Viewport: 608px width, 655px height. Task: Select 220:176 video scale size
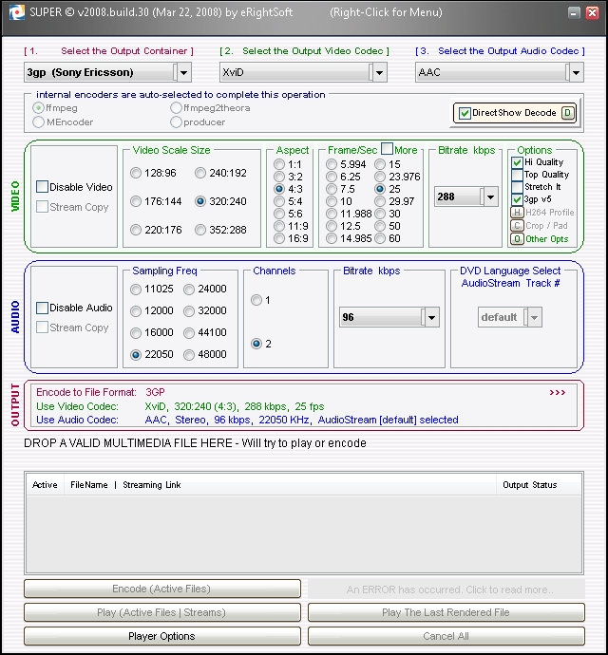point(136,230)
